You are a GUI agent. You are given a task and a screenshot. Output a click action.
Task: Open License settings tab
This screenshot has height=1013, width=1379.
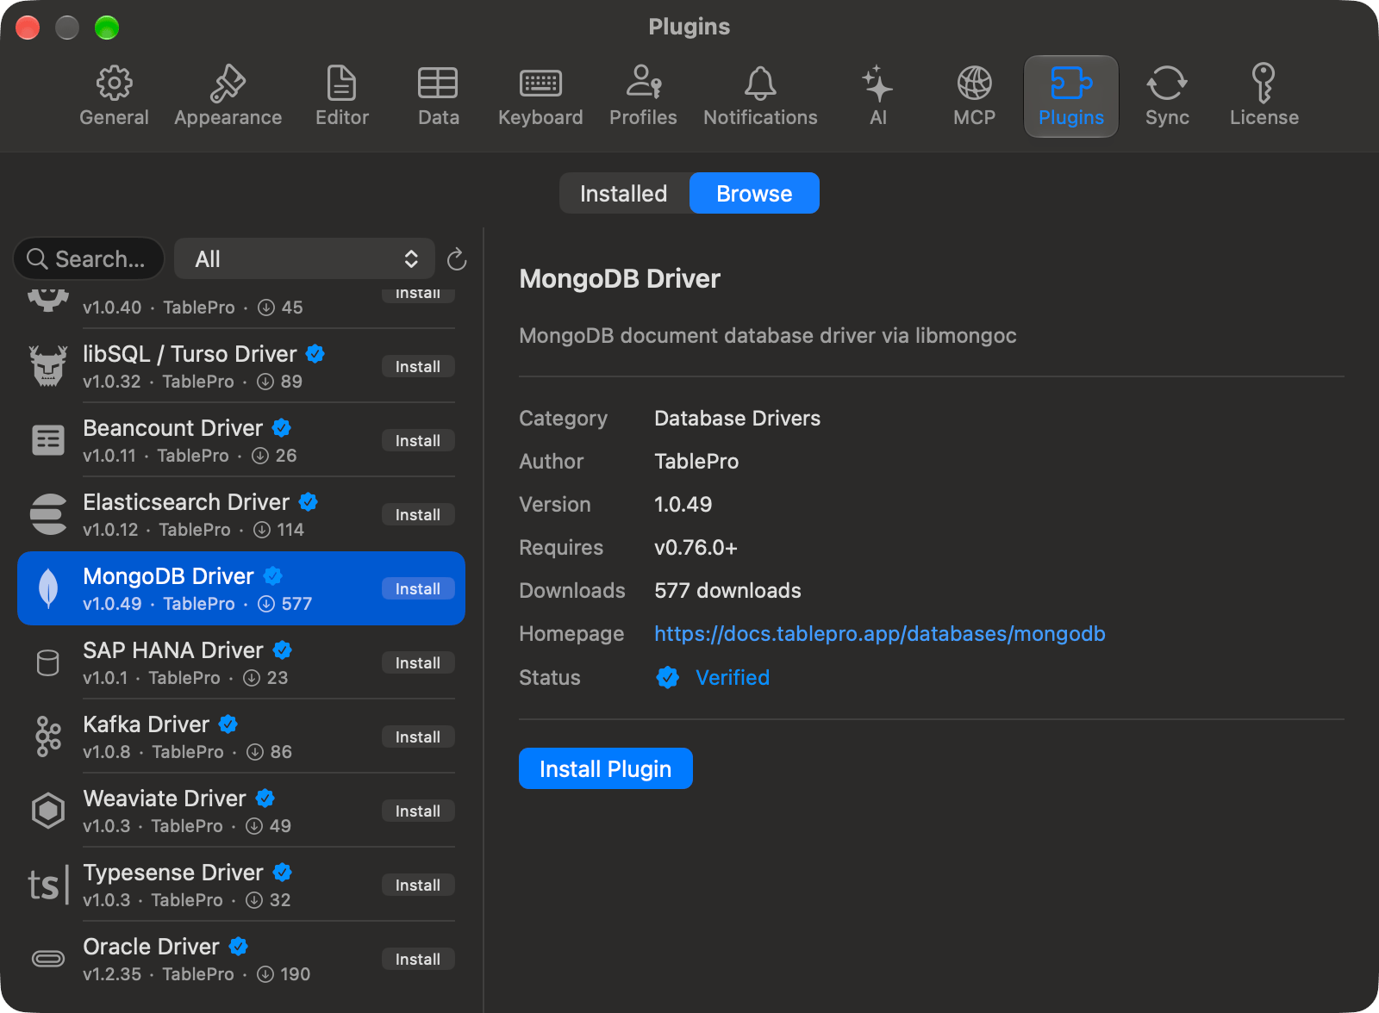pos(1264,96)
